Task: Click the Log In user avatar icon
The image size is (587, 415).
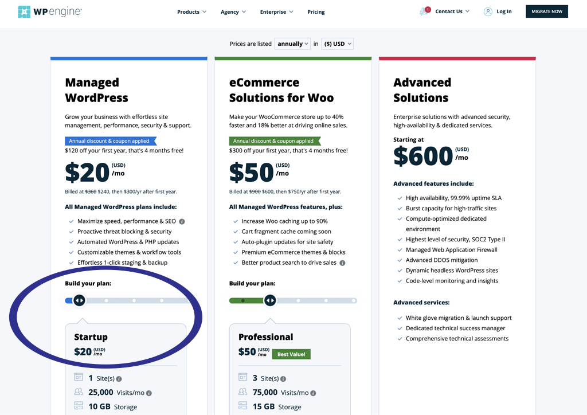Action: [488, 11]
